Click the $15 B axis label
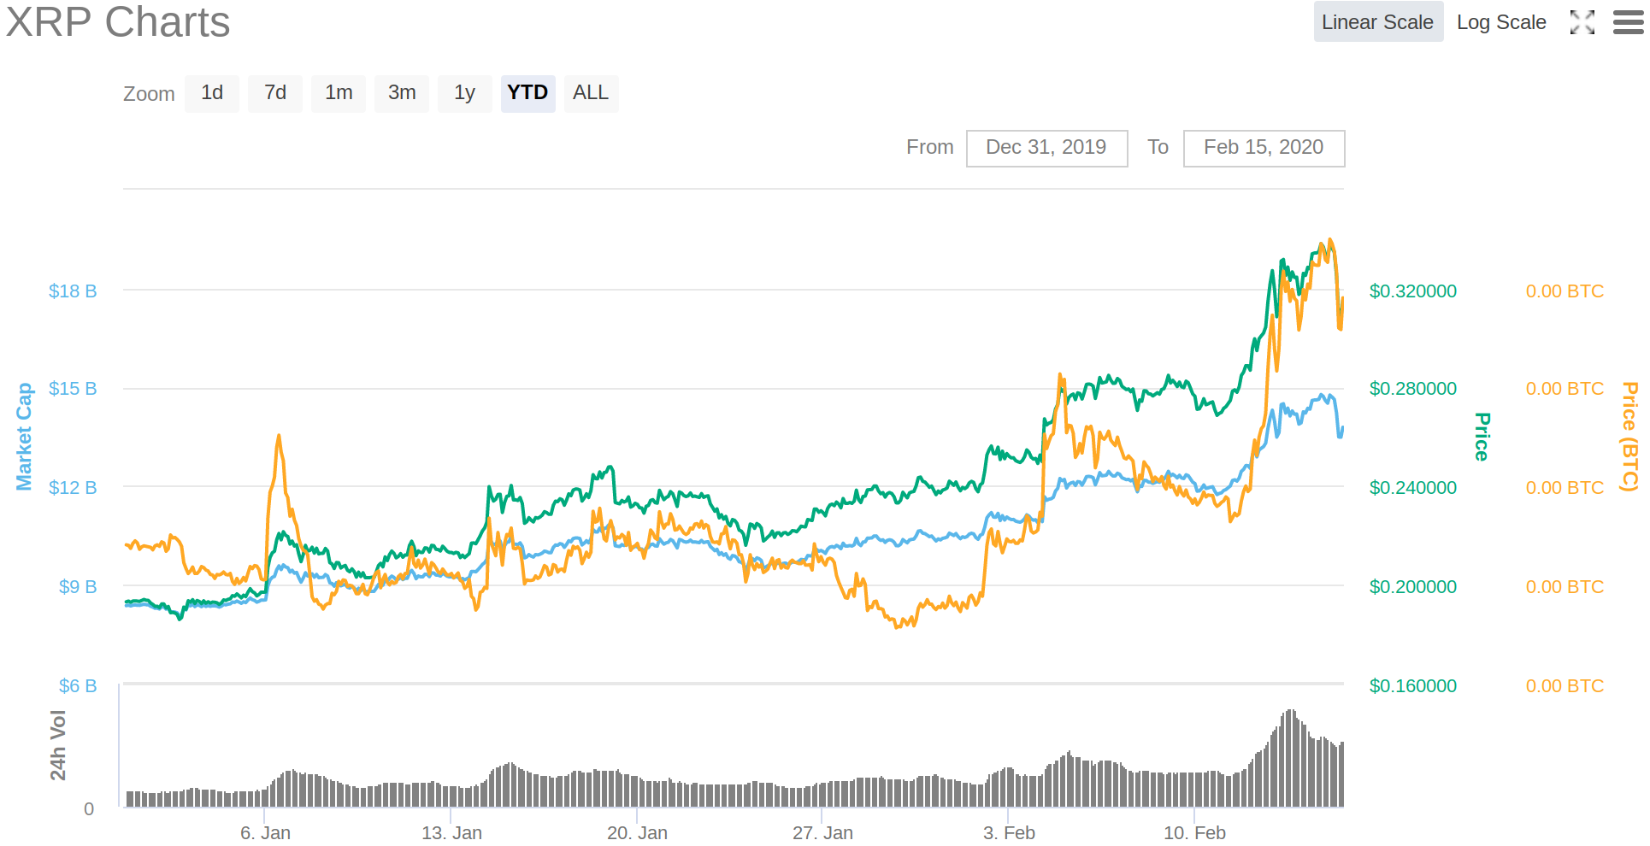1650x846 pixels. [x=73, y=389]
